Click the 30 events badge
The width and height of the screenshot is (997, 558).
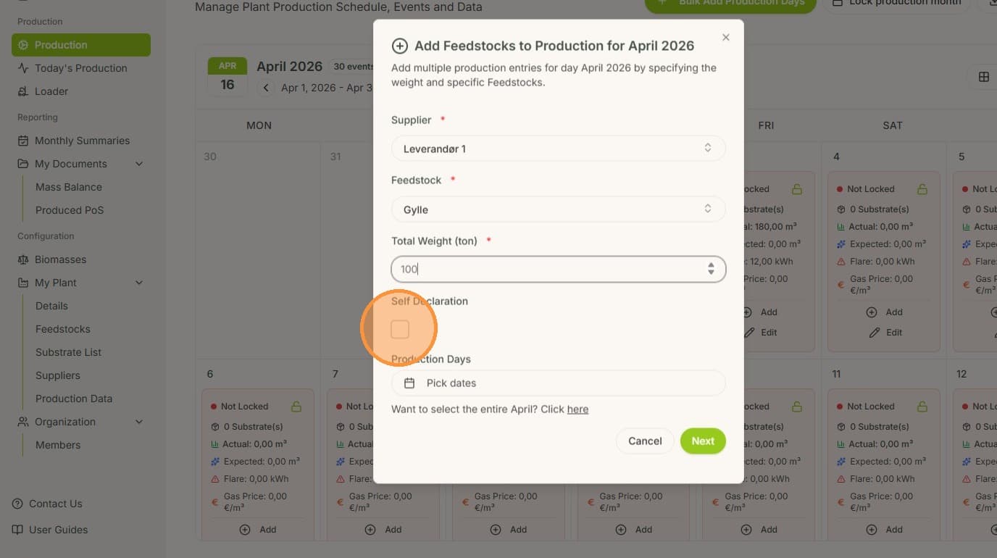click(352, 67)
